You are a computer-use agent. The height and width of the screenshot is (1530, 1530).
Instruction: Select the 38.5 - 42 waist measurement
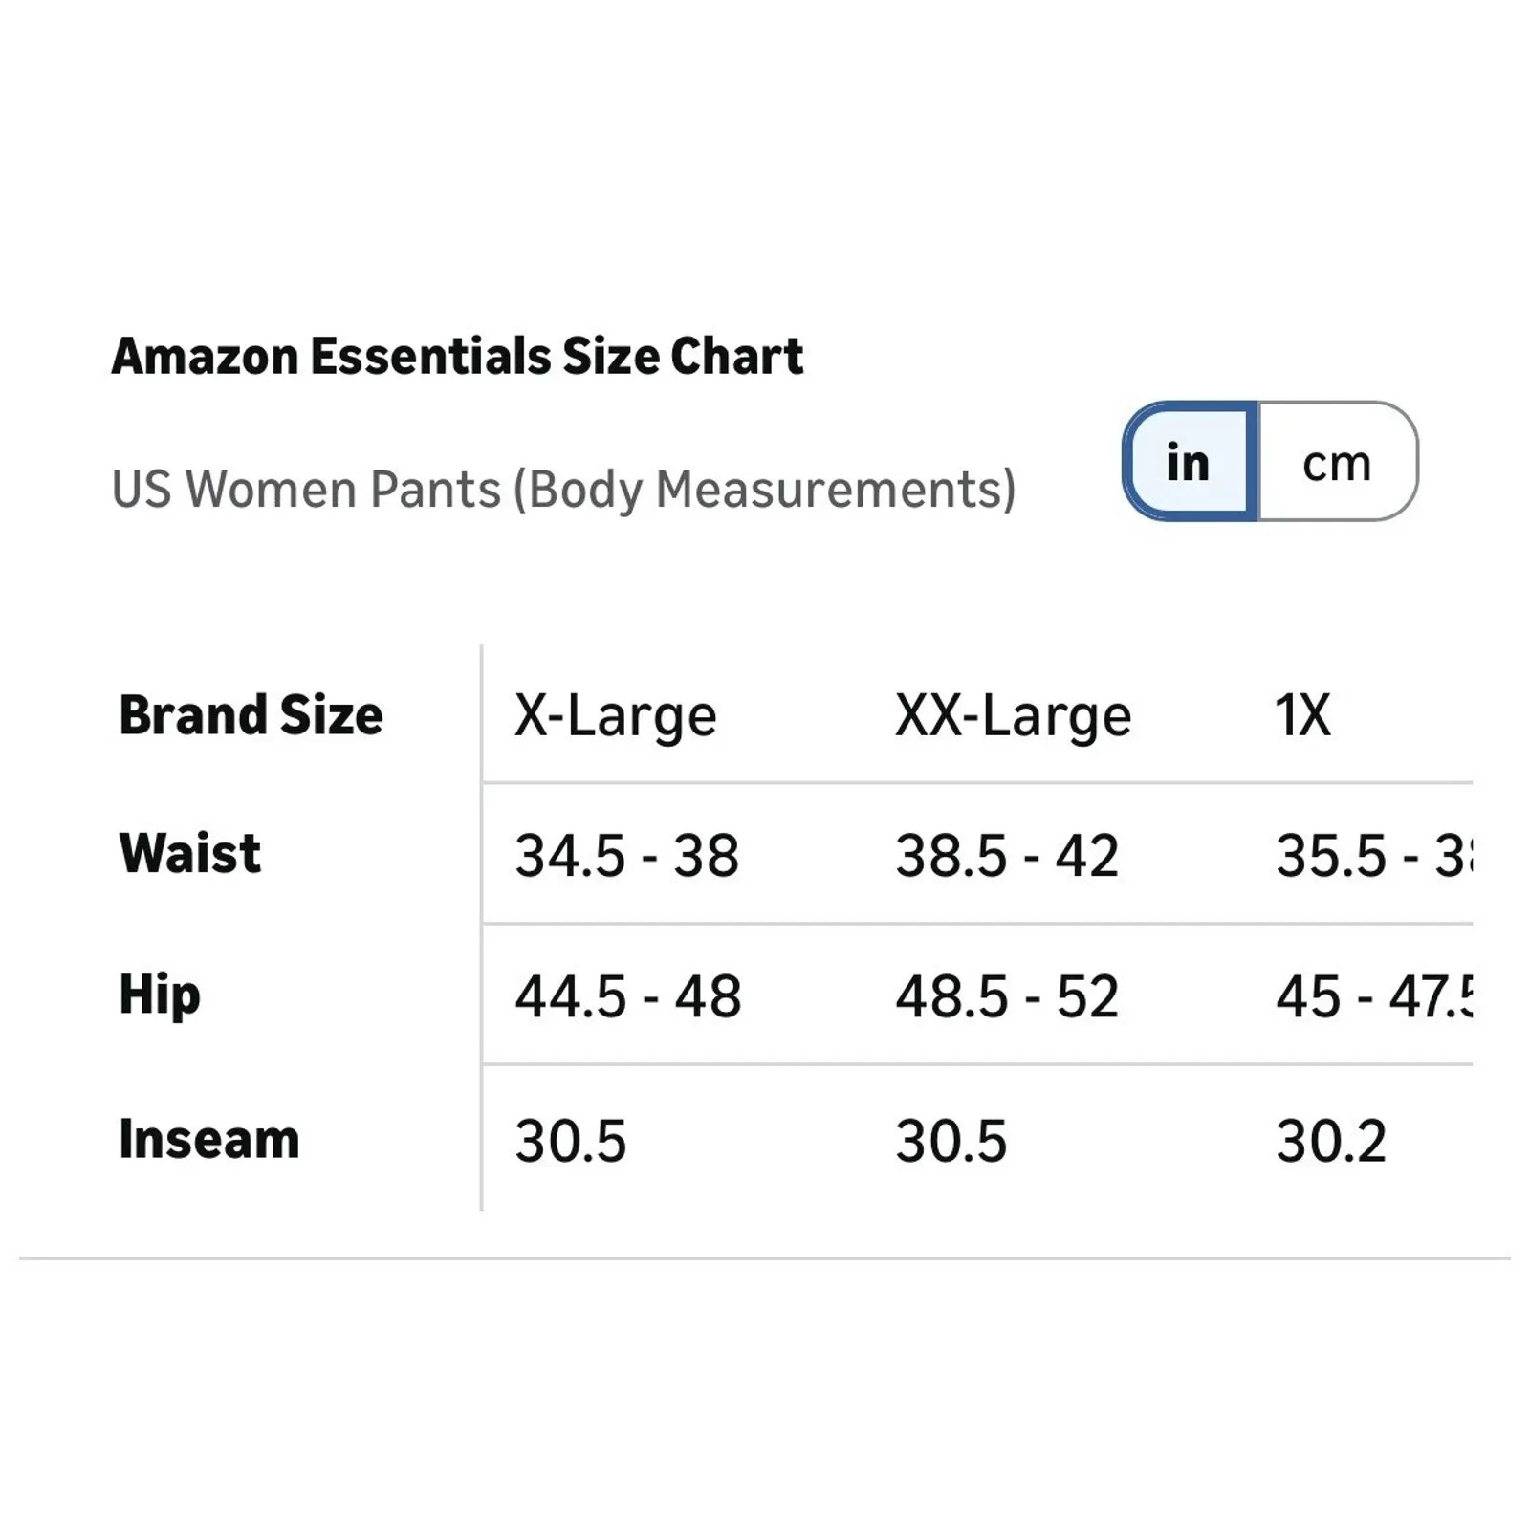[1007, 856]
